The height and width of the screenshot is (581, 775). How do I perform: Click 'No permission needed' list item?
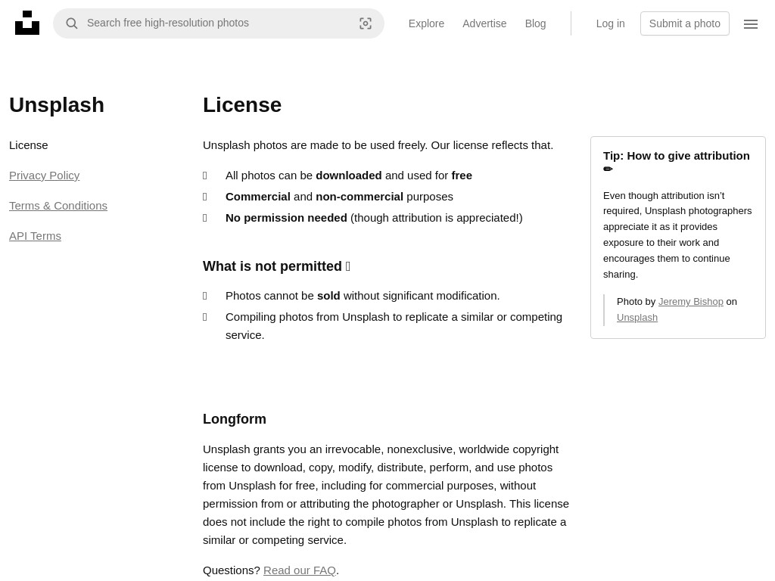[x=374, y=218]
